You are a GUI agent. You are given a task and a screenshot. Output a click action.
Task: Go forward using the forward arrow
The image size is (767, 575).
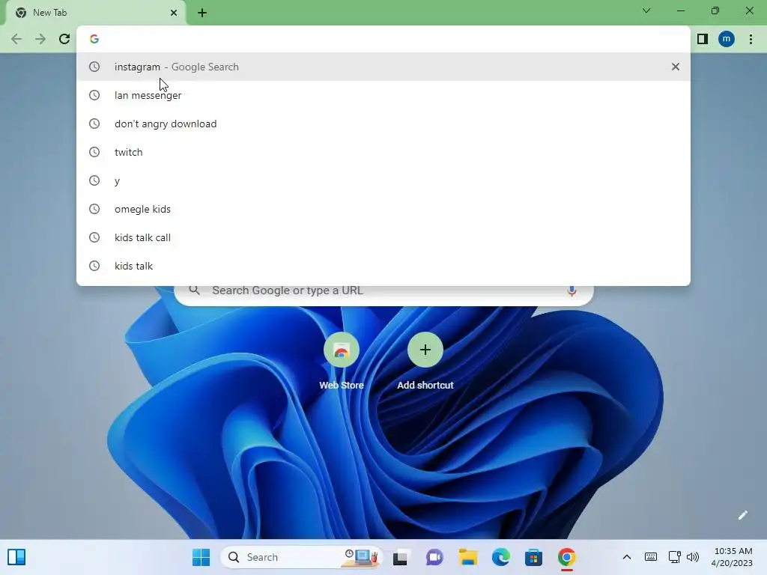[x=40, y=39]
